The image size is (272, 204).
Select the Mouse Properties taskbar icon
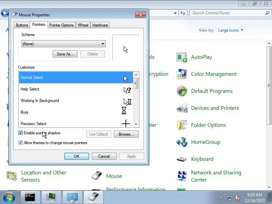(x=93, y=197)
